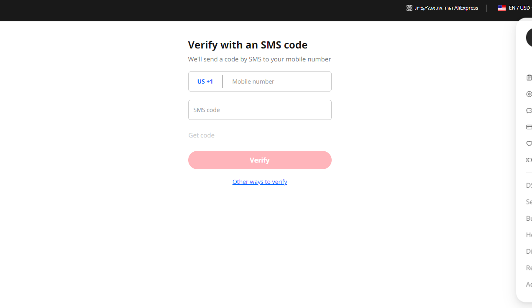Viewport: 532px width, 308px height.
Task: Select the menu entry starting with "Se"
Action: [x=529, y=202]
